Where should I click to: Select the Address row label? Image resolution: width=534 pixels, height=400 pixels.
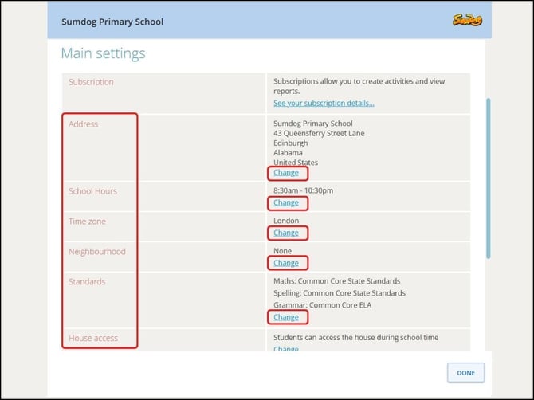click(83, 124)
